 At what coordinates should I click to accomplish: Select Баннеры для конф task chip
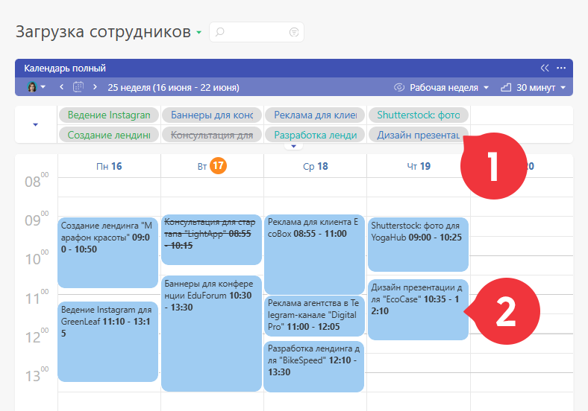[x=212, y=115]
